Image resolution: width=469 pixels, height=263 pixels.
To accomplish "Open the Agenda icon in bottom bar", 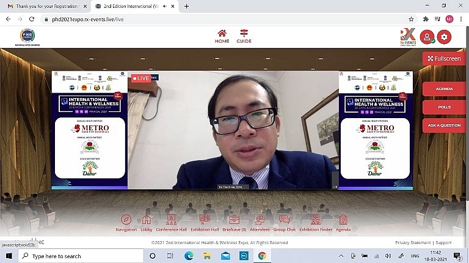I will tap(343, 220).
